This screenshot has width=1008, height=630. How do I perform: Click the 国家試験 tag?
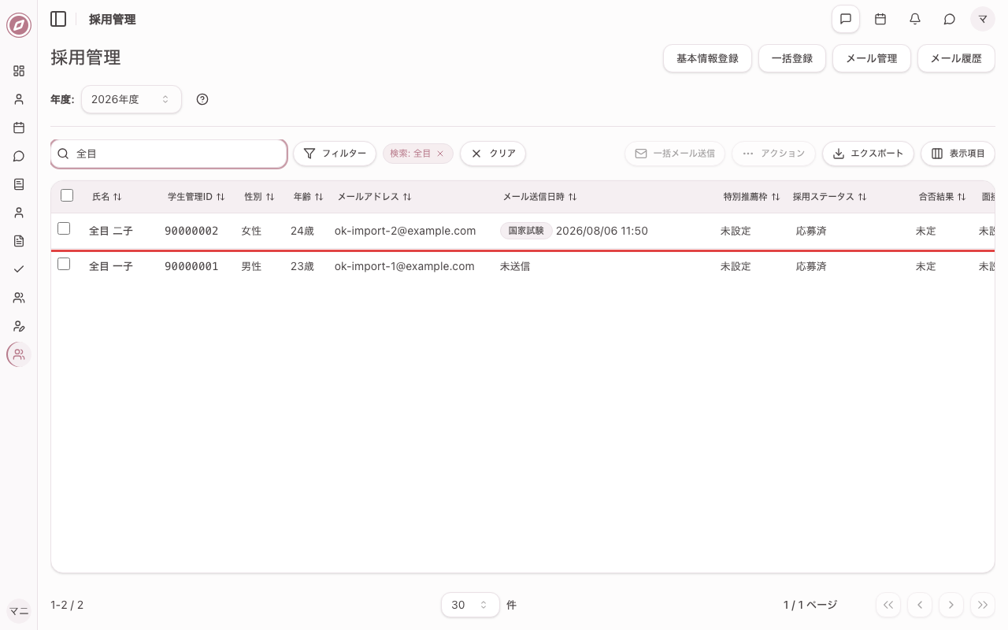pos(526,231)
